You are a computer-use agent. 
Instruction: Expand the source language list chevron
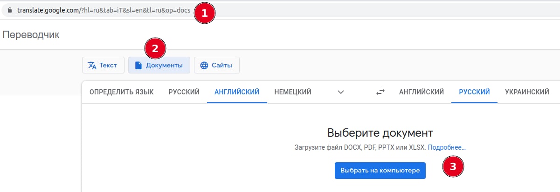[x=341, y=92]
